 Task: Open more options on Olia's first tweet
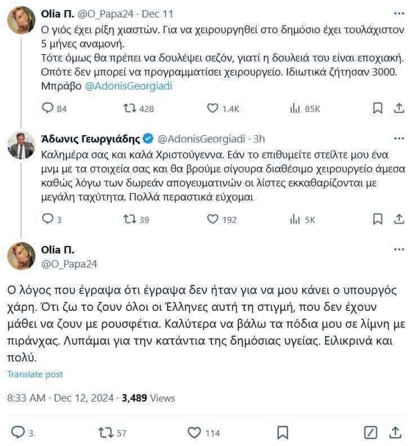[x=398, y=12]
